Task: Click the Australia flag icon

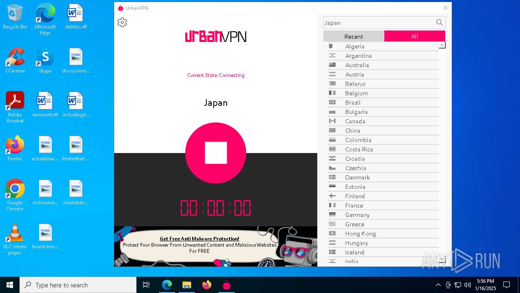Action: click(332, 65)
